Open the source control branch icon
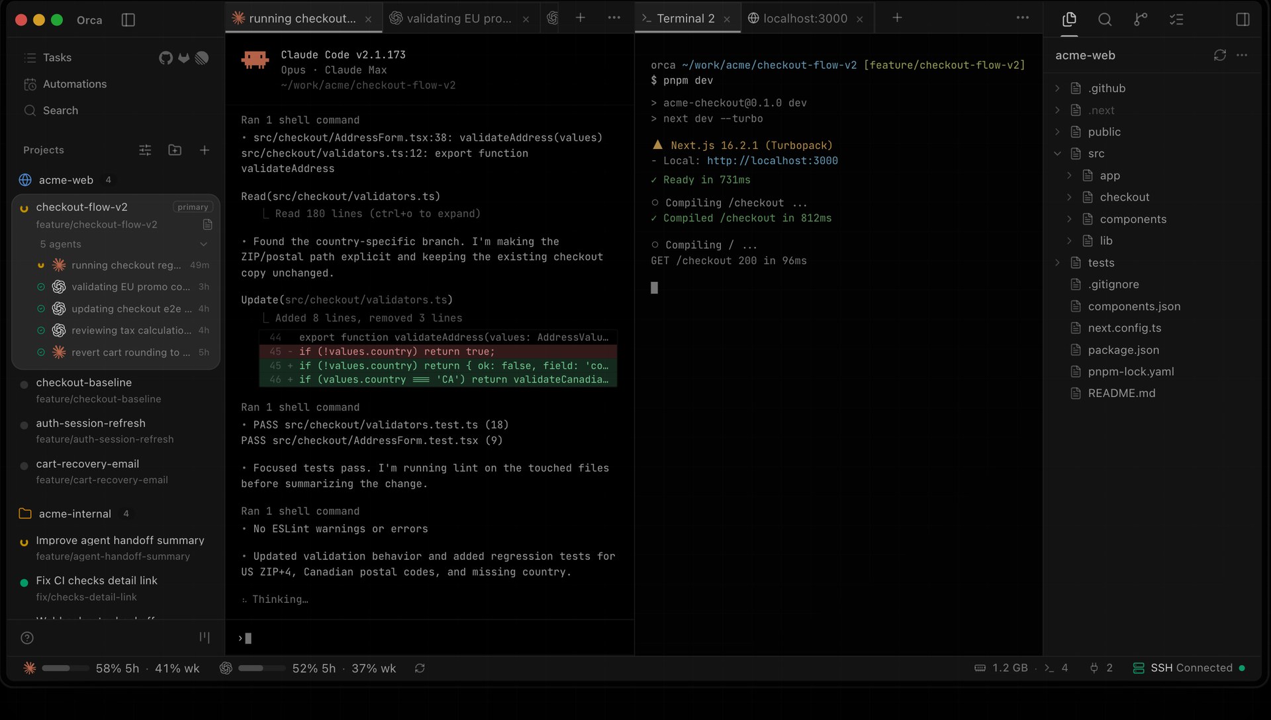Image resolution: width=1271 pixels, height=720 pixels. pyautogui.click(x=1141, y=19)
